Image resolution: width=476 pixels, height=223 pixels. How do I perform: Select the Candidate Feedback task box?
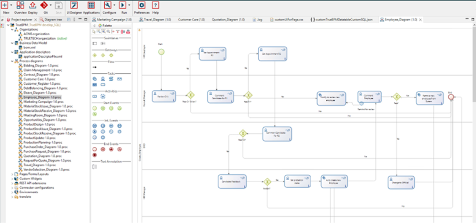[x=228, y=181]
